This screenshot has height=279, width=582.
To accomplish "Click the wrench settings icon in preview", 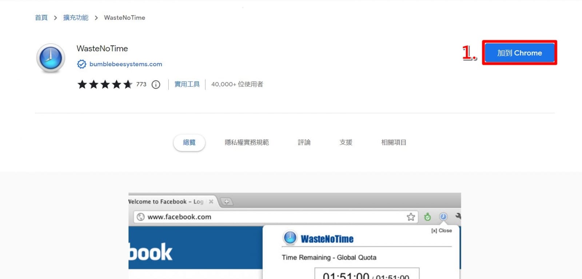I will [x=458, y=216].
